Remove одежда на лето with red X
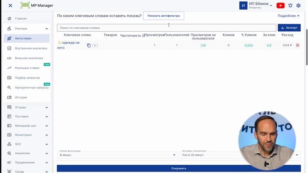 click(x=297, y=45)
